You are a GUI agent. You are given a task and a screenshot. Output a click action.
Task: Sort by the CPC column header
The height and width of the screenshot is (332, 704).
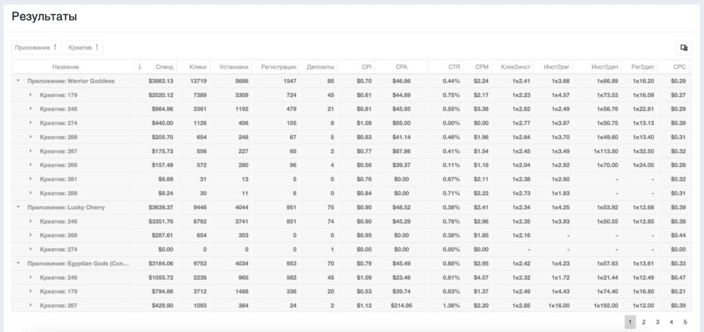(679, 67)
